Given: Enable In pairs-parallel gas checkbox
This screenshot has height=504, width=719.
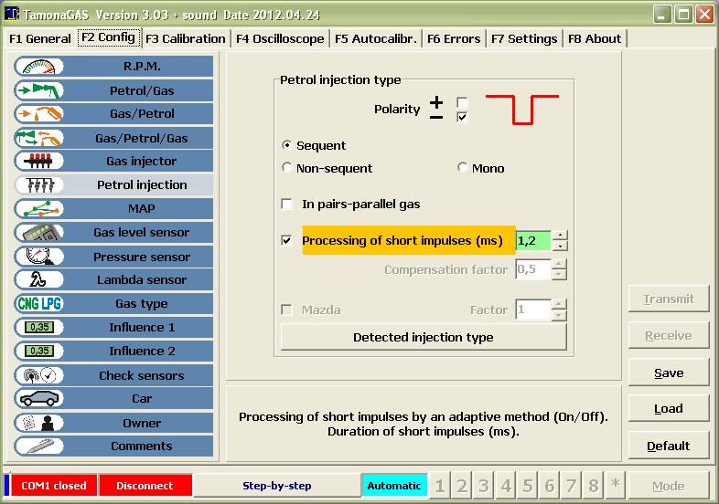Looking at the screenshot, I should pos(287,205).
